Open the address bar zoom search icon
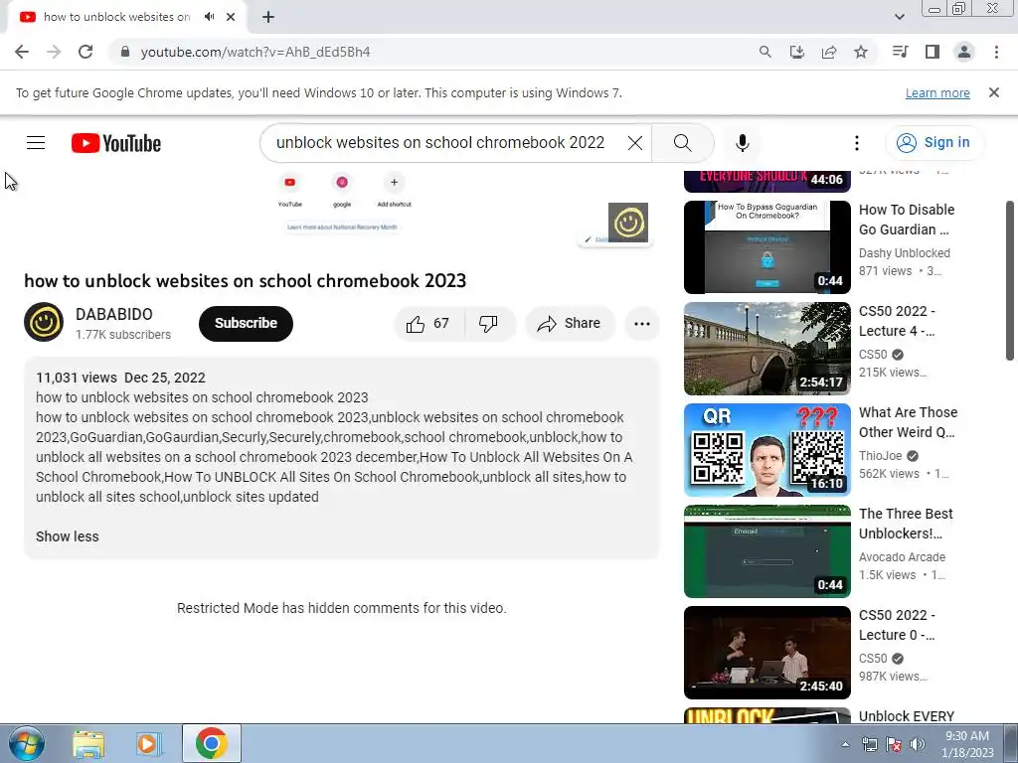This screenshot has width=1018, height=763. (765, 52)
